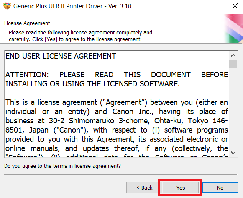The image size is (243, 198).
Task: Click the License Agreement header label
Action: click(x=27, y=23)
